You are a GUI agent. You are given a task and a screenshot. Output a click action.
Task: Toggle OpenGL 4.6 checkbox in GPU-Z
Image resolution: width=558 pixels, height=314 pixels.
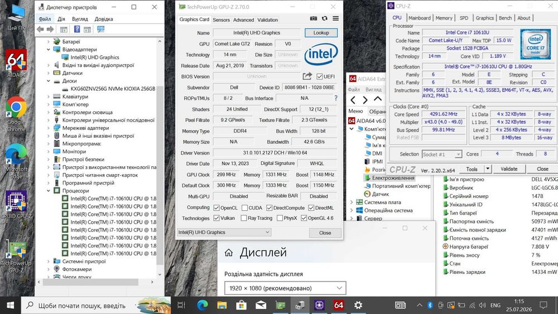click(x=304, y=218)
